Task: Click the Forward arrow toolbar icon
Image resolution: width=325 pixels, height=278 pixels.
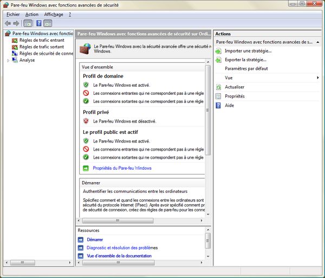Action: click(x=16, y=23)
